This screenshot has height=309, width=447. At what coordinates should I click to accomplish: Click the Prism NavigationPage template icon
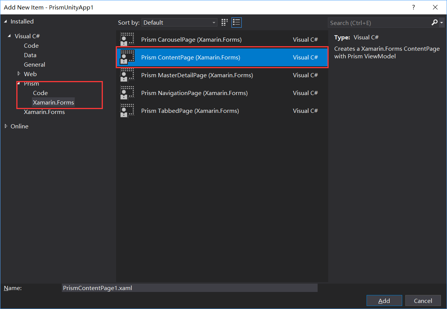(x=127, y=93)
